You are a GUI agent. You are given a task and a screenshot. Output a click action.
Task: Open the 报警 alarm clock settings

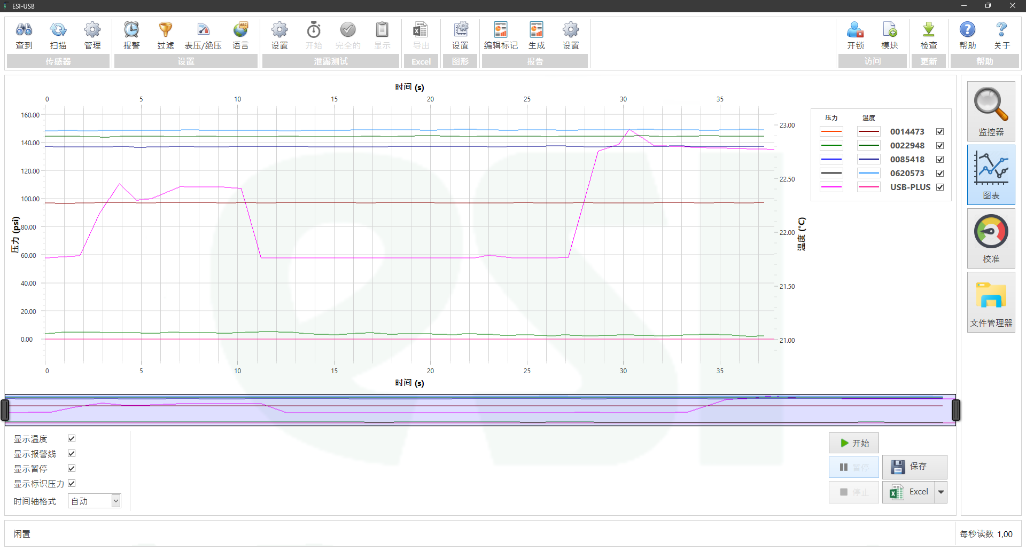[x=131, y=36]
